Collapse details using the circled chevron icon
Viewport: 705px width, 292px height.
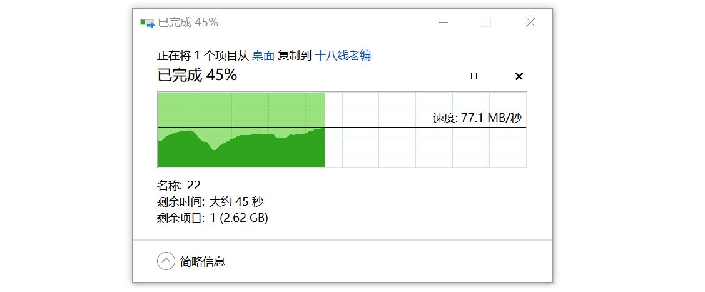[165, 261]
